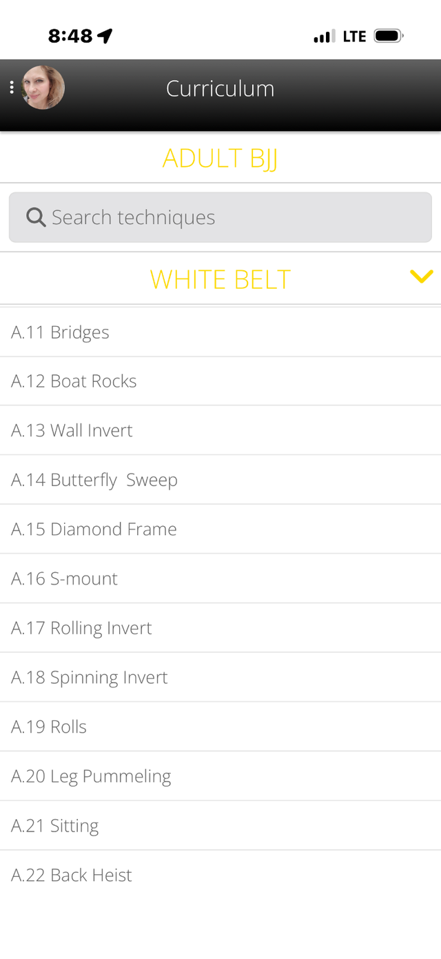Tap the three-dot menu icon

12,88
